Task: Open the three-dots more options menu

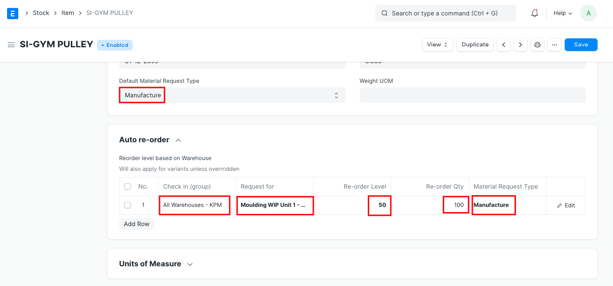Action: click(554, 45)
